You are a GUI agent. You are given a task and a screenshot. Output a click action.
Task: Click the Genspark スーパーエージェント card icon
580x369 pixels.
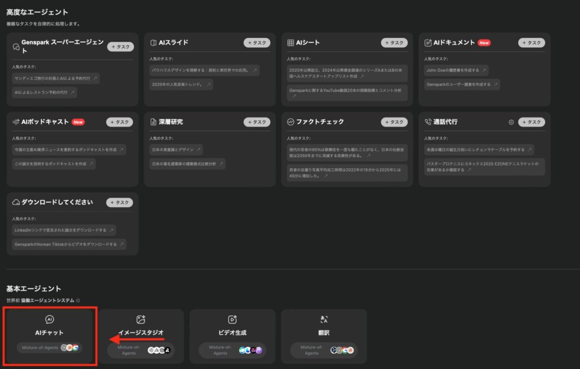[x=16, y=47]
